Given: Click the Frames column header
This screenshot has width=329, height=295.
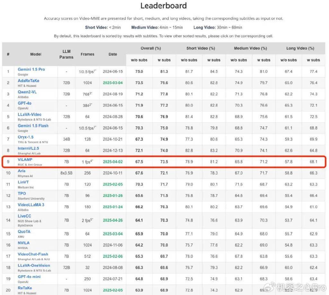Looking at the screenshot, I should coord(87,54).
